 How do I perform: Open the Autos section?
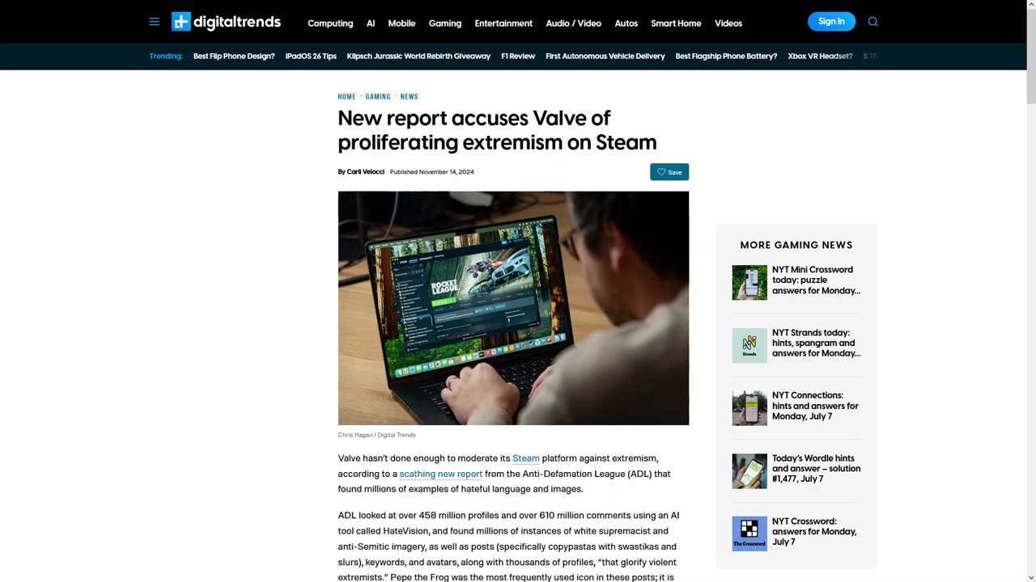(626, 23)
